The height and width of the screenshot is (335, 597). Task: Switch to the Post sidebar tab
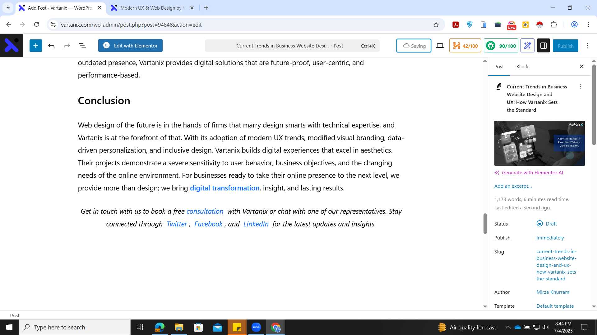click(x=499, y=66)
